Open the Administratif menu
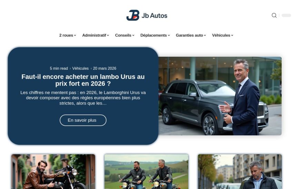Viewport: 293px width, 189px height. [95, 35]
